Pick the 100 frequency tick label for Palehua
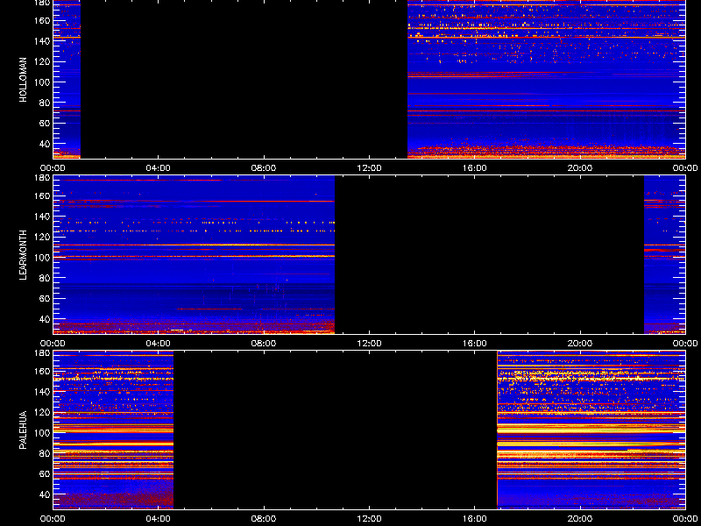 (43, 433)
